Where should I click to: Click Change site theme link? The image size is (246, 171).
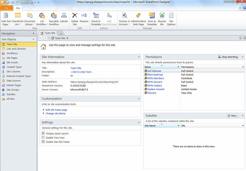pos(56,114)
